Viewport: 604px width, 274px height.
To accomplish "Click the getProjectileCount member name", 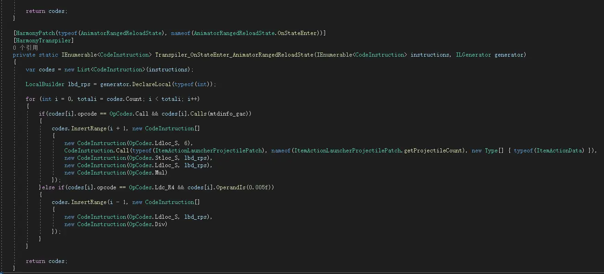I will pos(434,151).
